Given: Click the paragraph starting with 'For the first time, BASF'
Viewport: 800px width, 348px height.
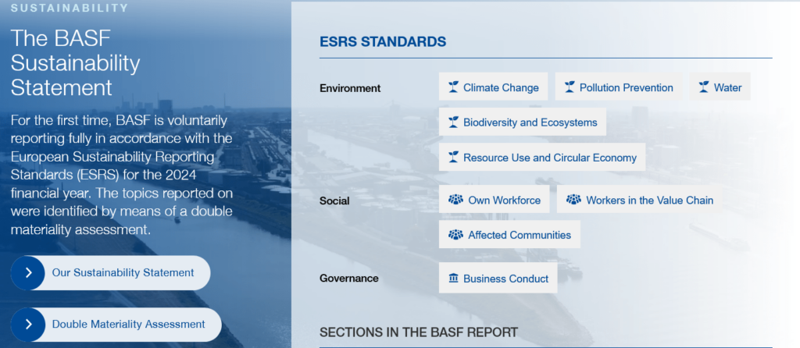Looking at the screenshot, I should pos(122,176).
